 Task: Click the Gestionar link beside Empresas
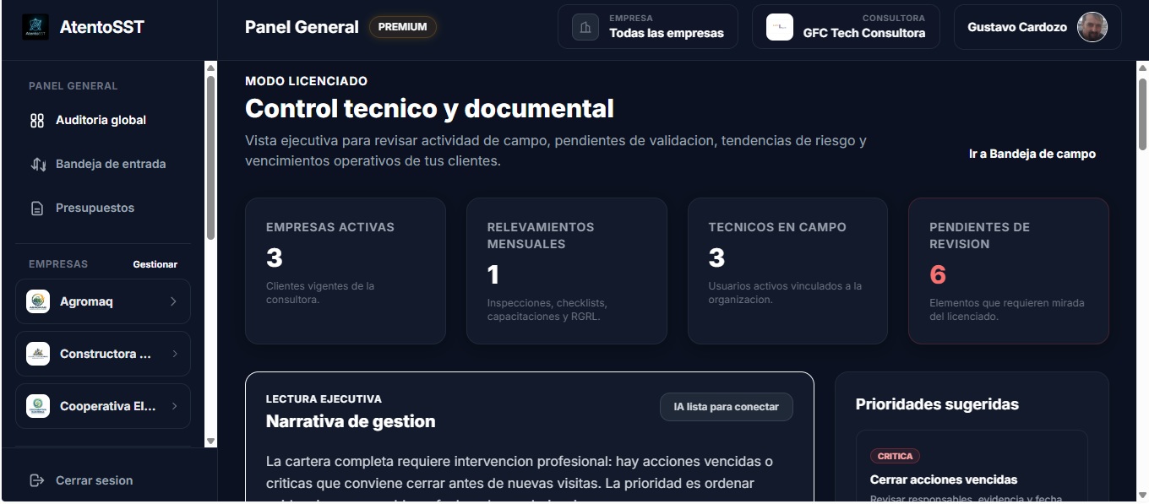pyautogui.click(x=155, y=264)
